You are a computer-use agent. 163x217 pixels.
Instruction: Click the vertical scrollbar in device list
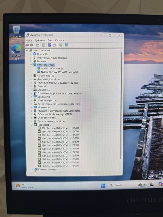tap(122, 106)
